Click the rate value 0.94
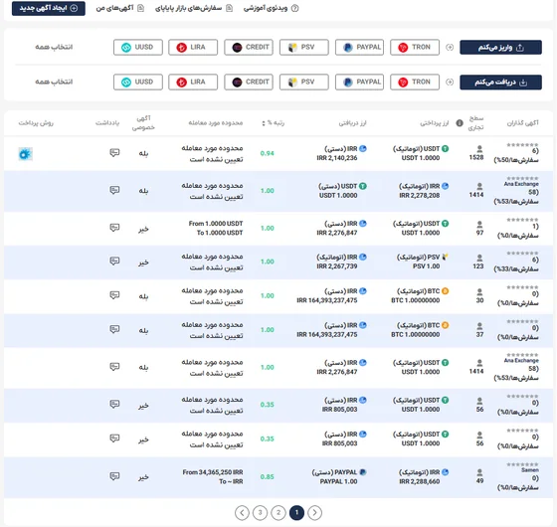557x527 pixels. point(268,153)
